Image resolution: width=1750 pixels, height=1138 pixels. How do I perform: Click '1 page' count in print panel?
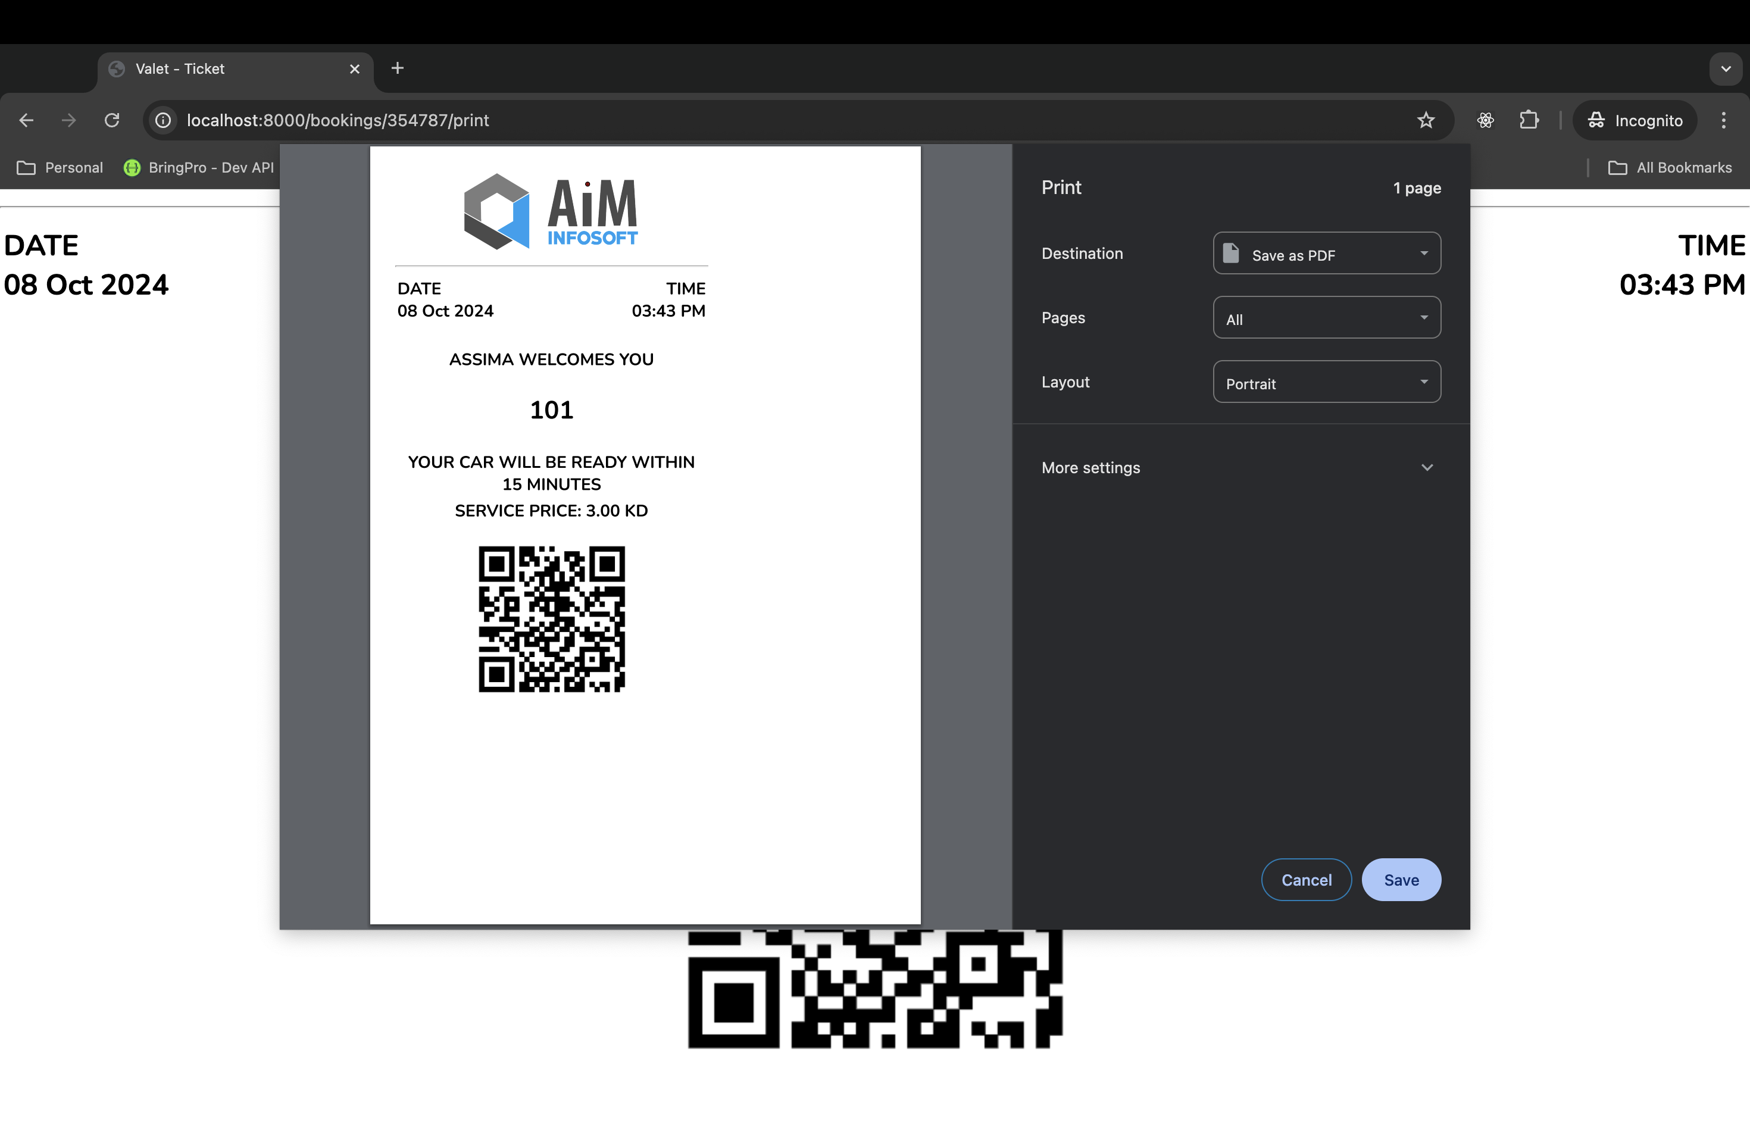[x=1417, y=188]
